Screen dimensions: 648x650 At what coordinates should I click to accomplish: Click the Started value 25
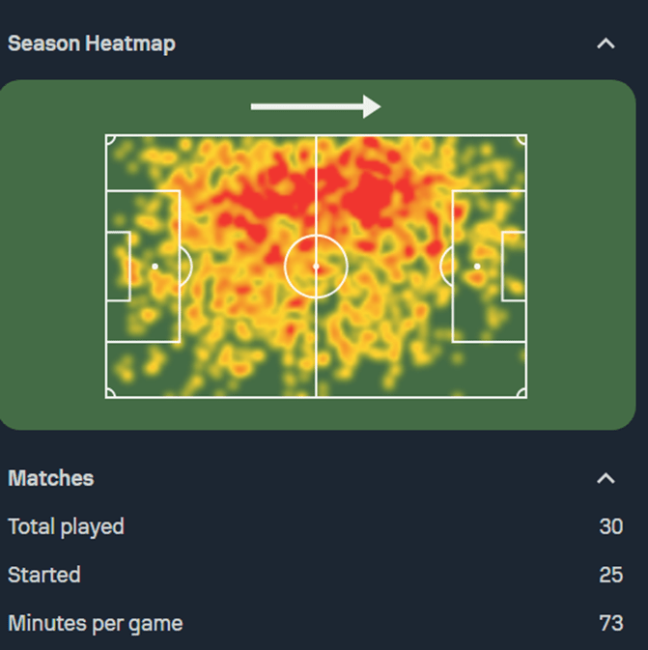tap(610, 575)
